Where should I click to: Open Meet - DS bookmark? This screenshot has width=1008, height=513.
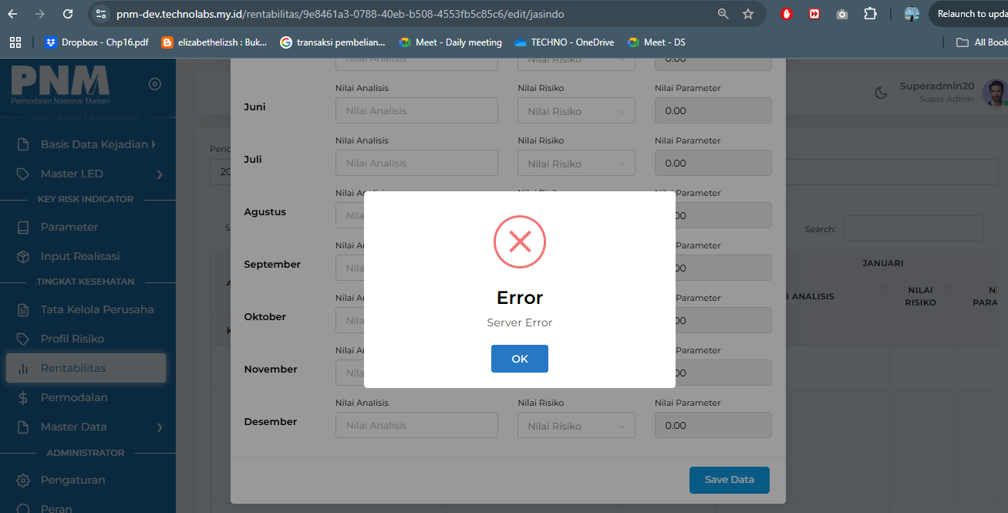tap(656, 42)
